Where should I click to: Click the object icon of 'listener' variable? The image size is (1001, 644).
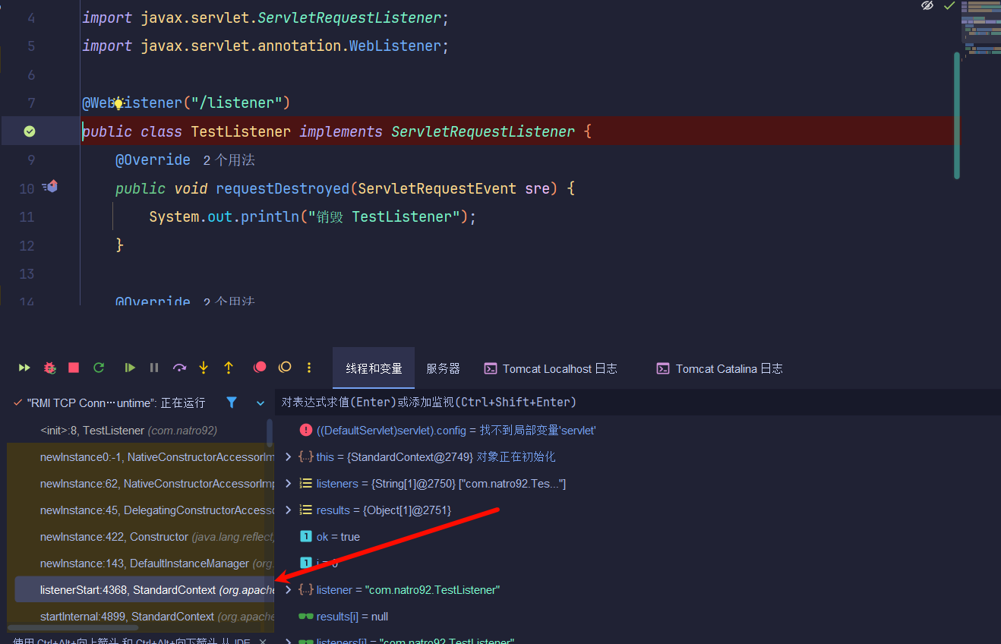coord(305,590)
